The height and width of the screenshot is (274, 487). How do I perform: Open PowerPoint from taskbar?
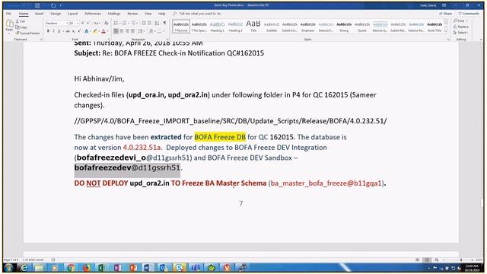(x=133, y=267)
